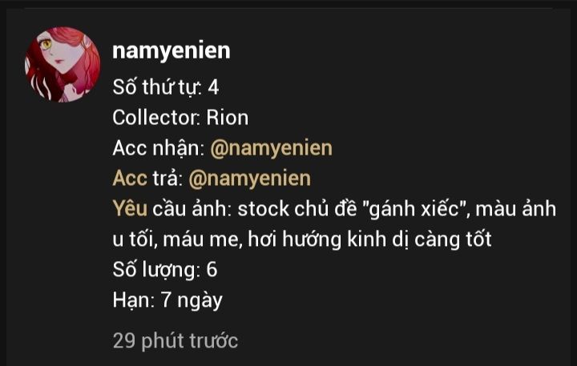
Task: Click the highlighted 'Acc' word before trả
Action: pos(130,179)
